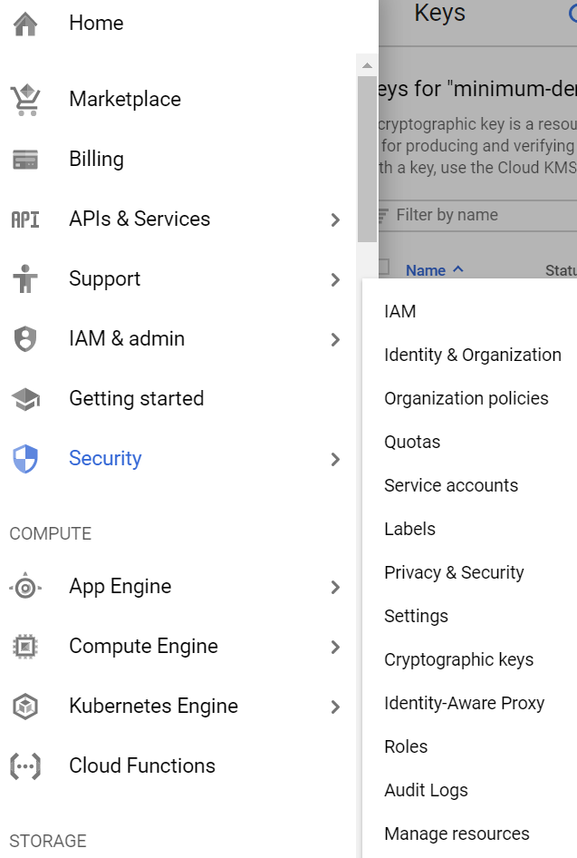Expand the Compute Engine submenu chevron
Image resolution: width=577 pixels, height=858 pixels.
click(x=335, y=647)
